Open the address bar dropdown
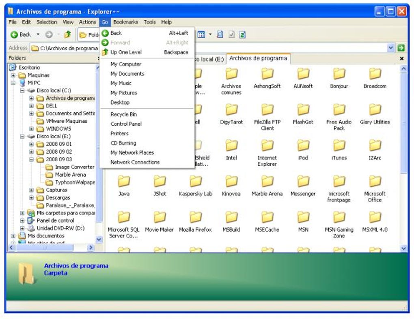This screenshot has height=319, width=414. 391,48
